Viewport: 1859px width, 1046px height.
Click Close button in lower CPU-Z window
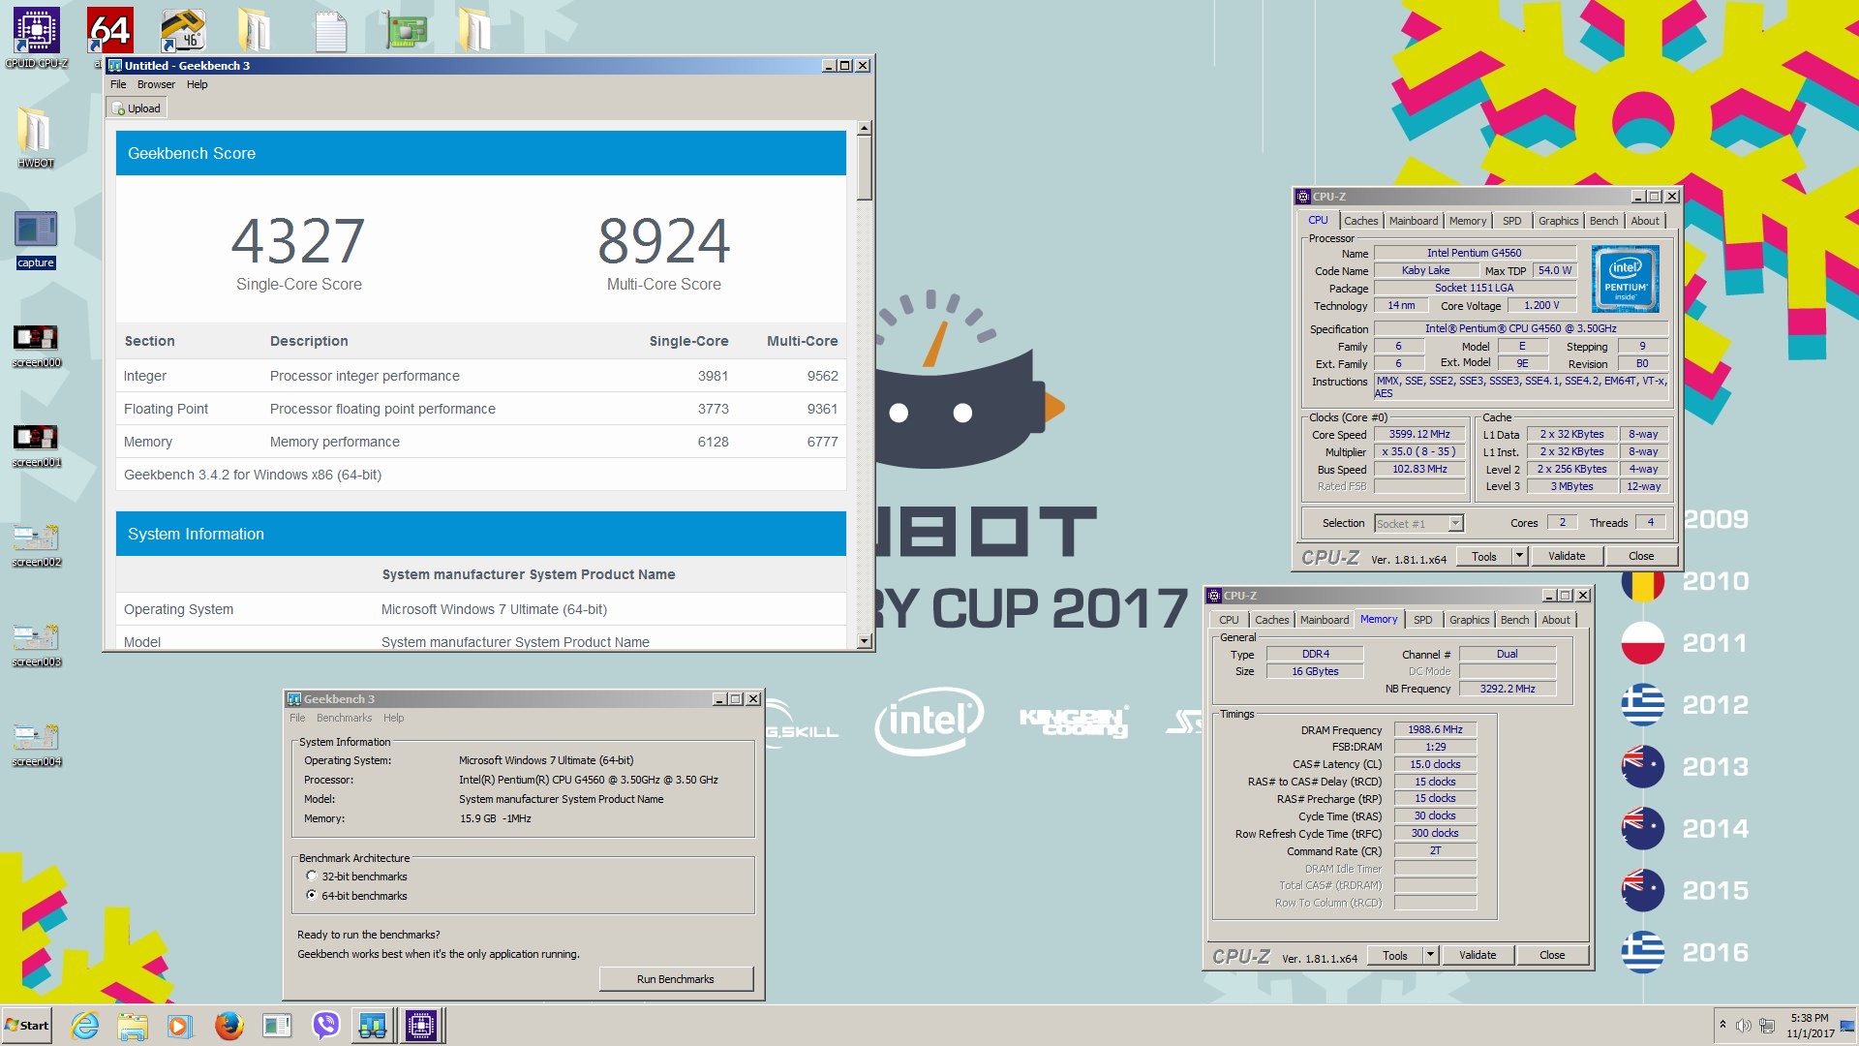pyautogui.click(x=1551, y=955)
